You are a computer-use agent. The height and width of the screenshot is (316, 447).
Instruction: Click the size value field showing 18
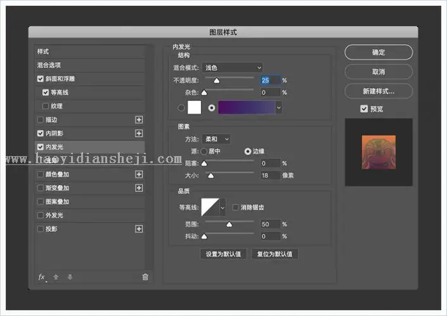270,175
